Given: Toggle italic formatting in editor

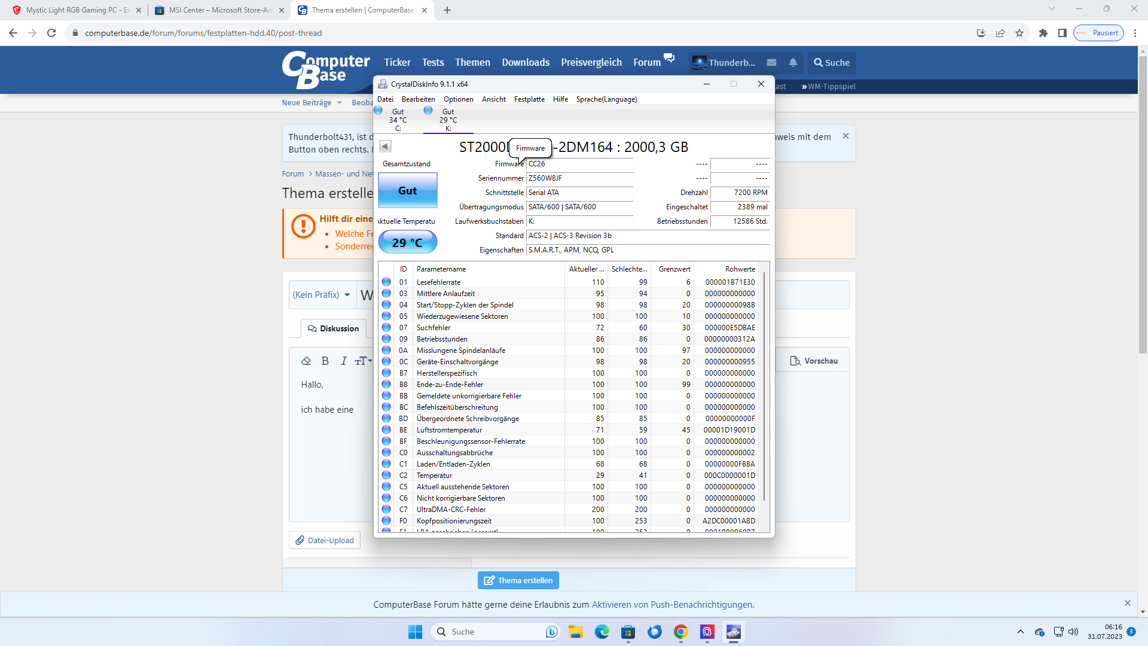Looking at the screenshot, I should 343,361.
